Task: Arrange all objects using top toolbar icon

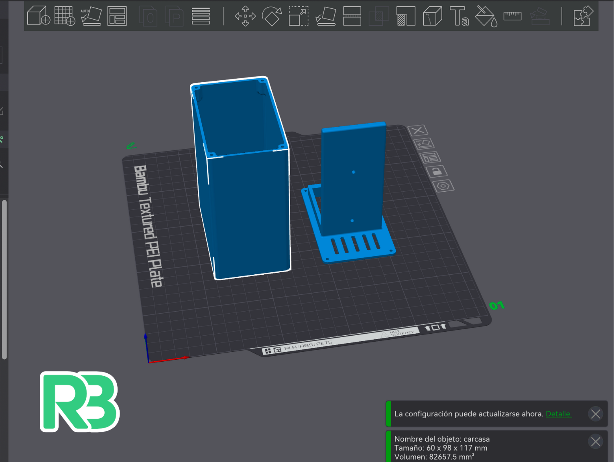Action: [117, 16]
